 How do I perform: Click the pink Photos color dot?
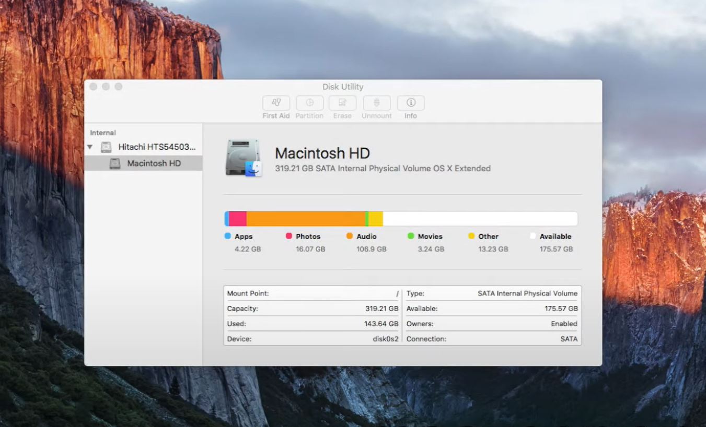tap(289, 236)
